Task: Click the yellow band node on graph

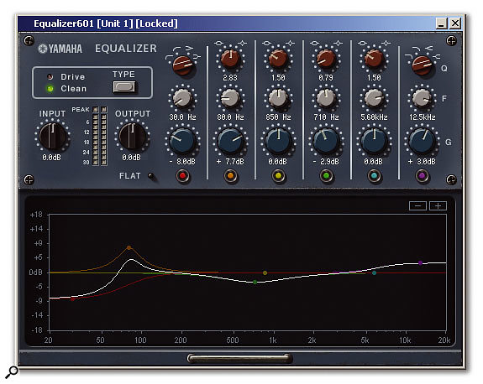Action: 265,272
